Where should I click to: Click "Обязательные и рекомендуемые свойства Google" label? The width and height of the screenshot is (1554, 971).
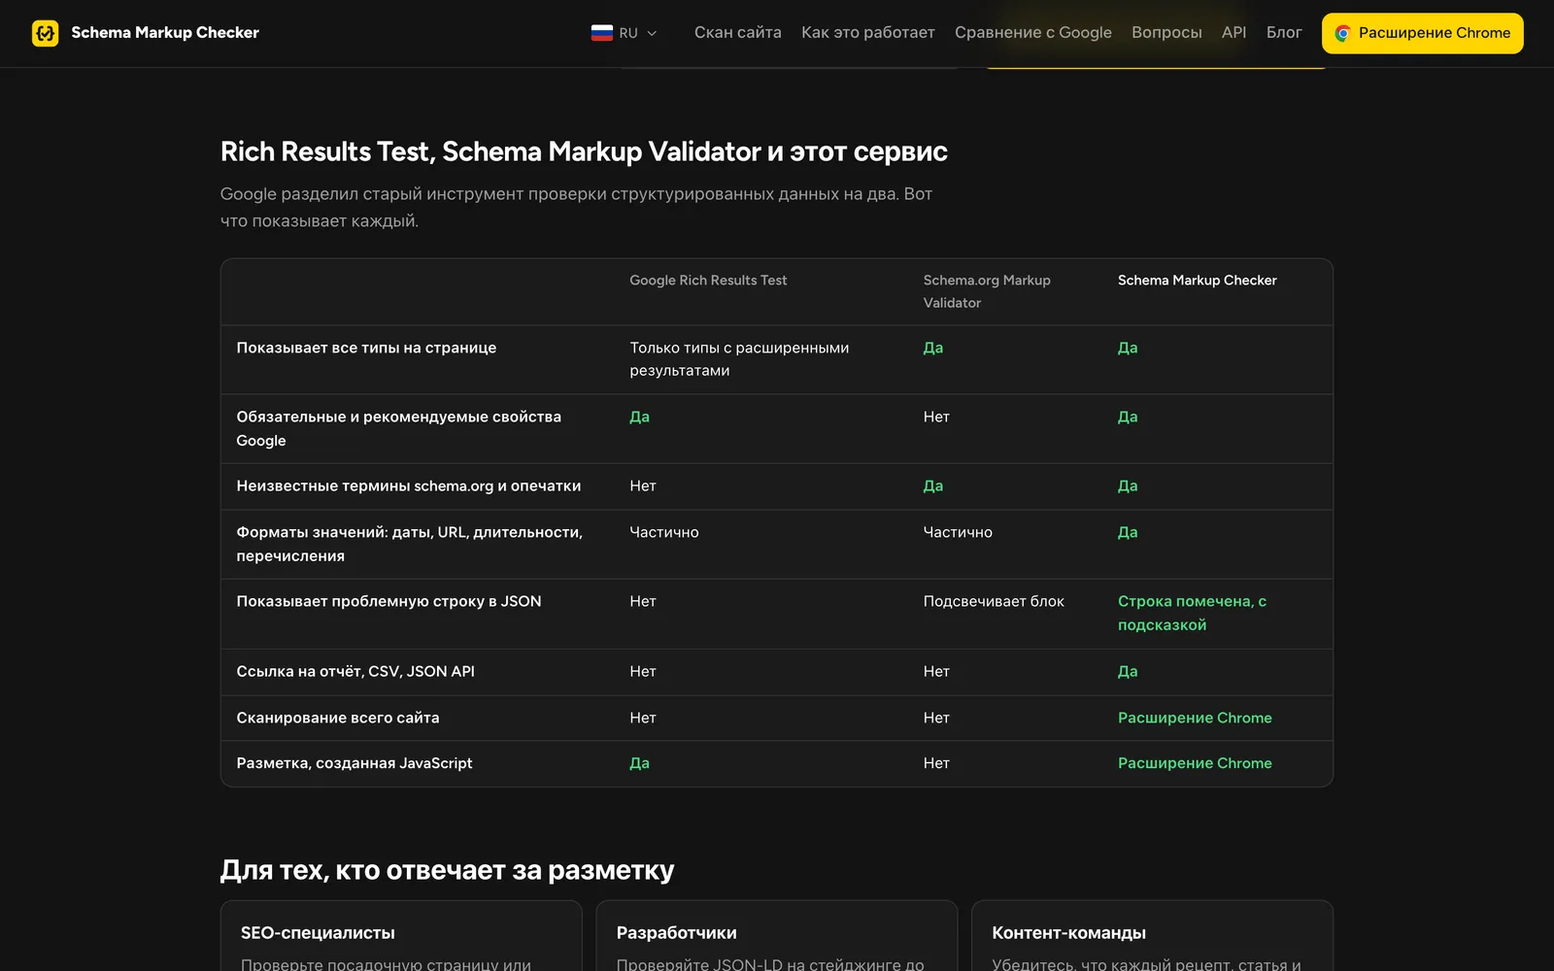398,428
